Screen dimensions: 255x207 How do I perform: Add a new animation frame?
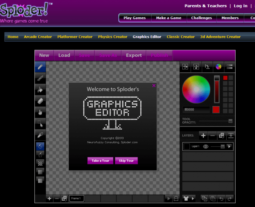50,199
